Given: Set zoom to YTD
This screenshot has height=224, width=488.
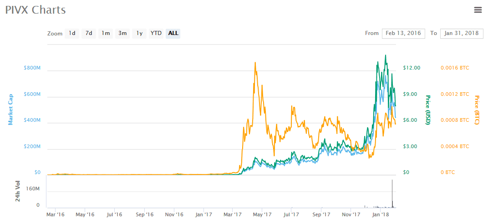Looking at the screenshot, I should click(x=156, y=33).
